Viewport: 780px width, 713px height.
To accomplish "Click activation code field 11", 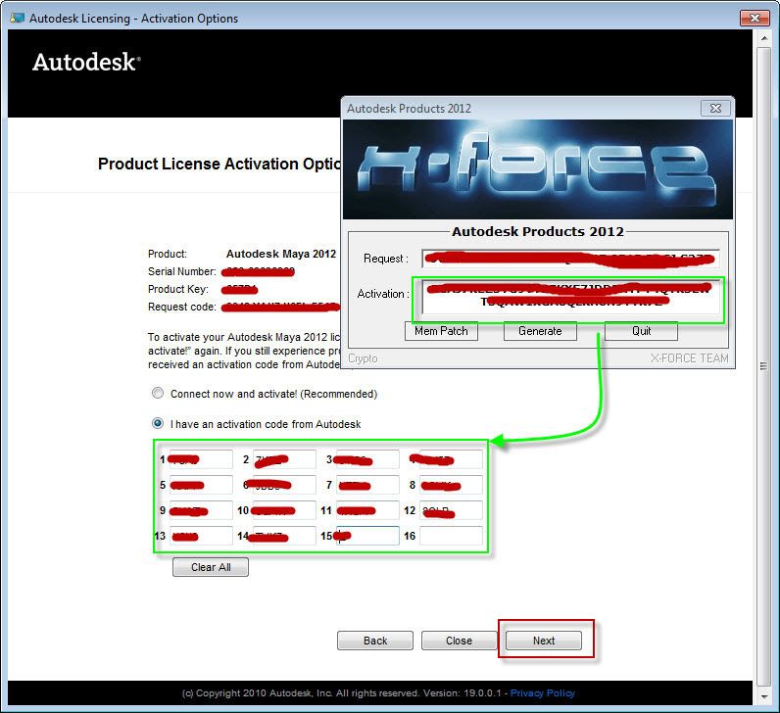I will pyautogui.click(x=367, y=510).
